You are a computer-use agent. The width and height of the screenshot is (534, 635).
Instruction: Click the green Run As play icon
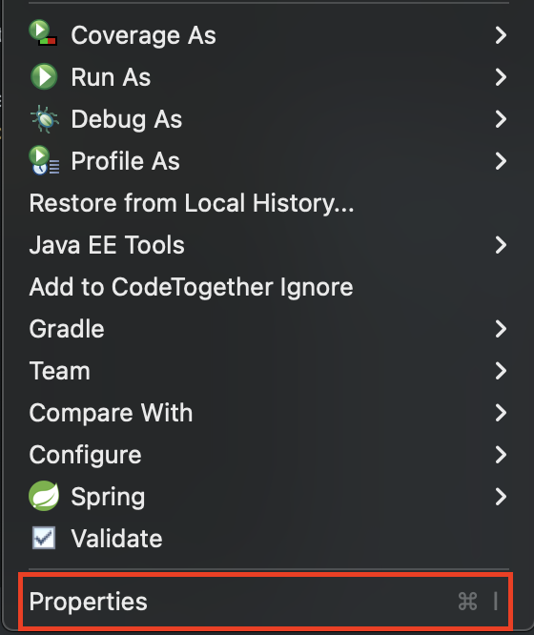[x=44, y=76]
